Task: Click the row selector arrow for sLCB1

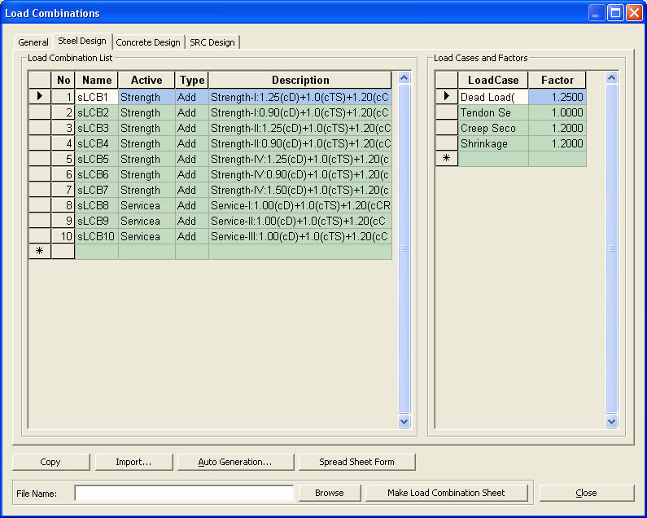Action: pos(40,97)
